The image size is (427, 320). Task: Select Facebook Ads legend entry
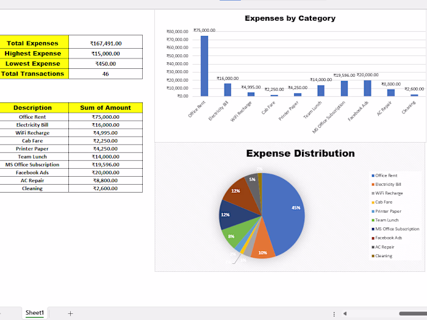(387, 238)
